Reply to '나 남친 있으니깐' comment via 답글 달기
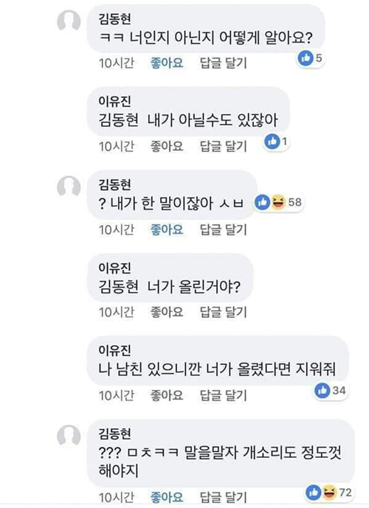Screen dimensions: 369x508 tap(224, 395)
